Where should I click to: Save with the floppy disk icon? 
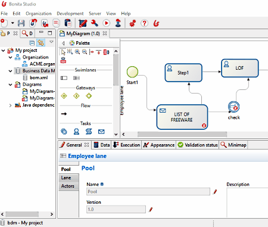pos(21,23)
